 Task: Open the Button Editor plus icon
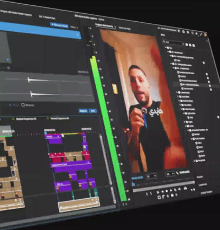coord(194,189)
